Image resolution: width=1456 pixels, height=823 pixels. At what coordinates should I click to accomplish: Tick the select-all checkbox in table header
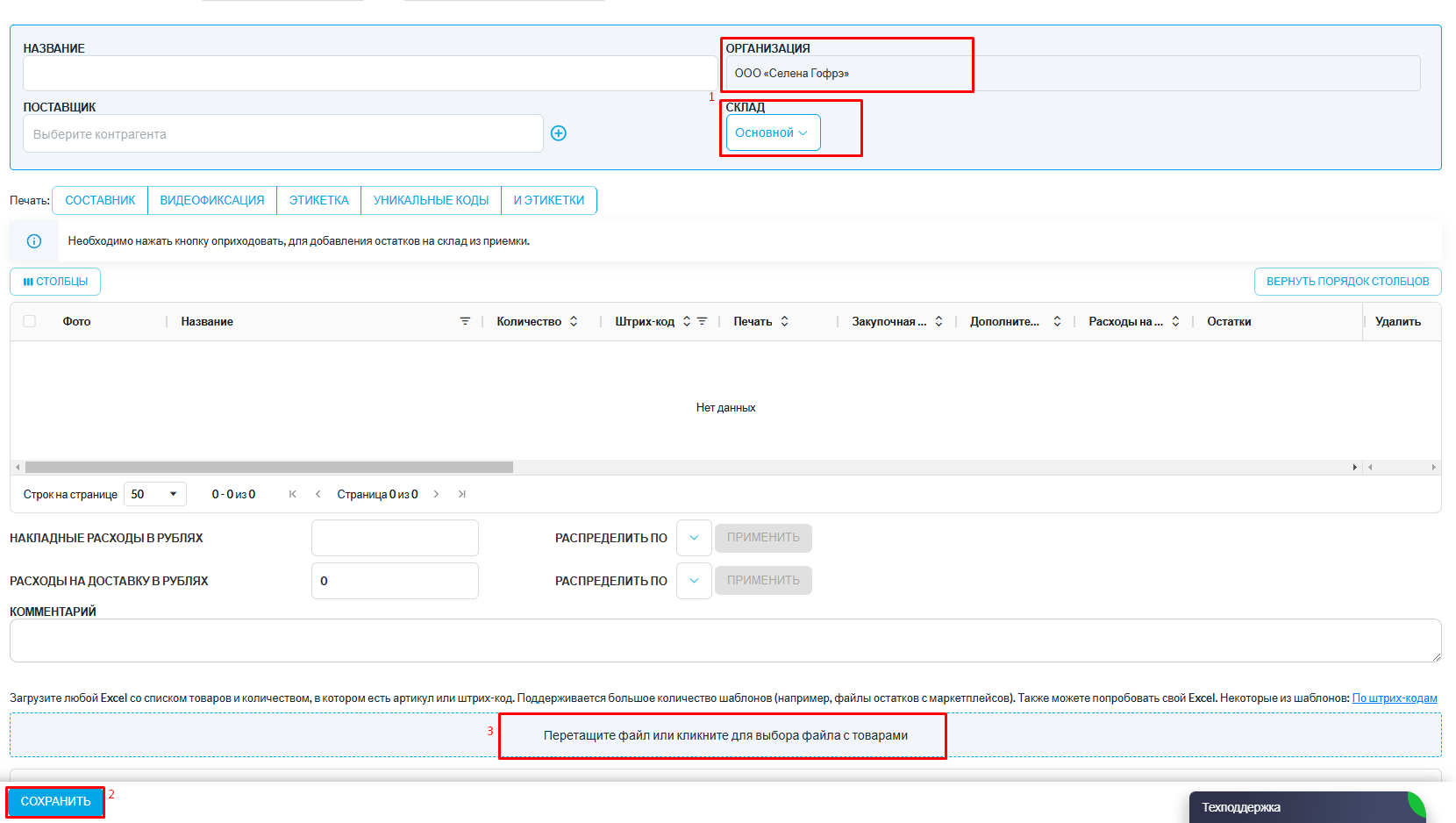[x=29, y=321]
